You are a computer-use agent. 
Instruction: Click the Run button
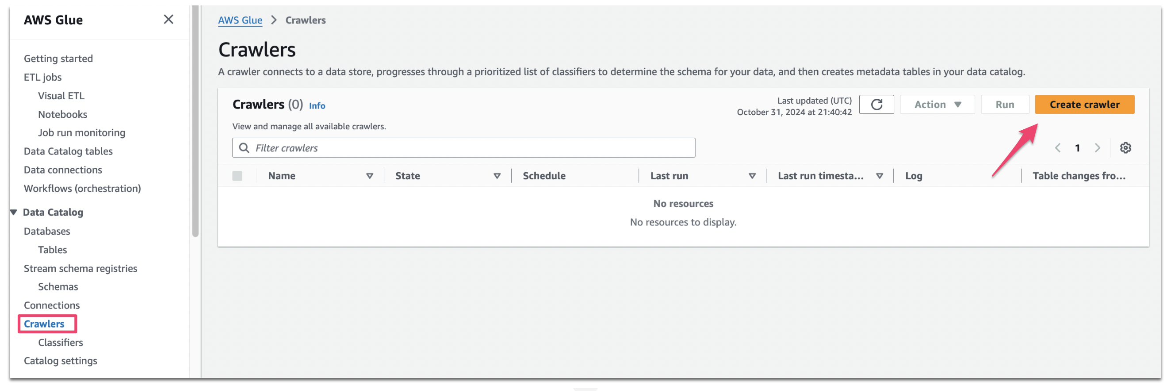[x=1005, y=104]
